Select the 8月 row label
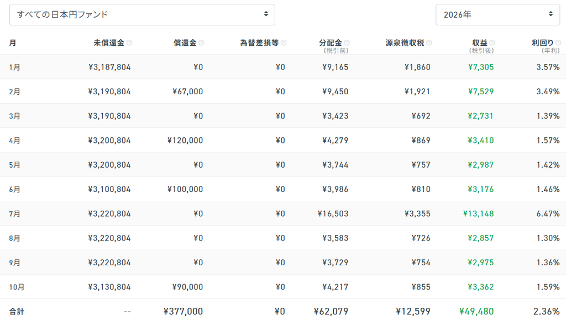This screenshot has height=321, width=566. click(15, 238)
